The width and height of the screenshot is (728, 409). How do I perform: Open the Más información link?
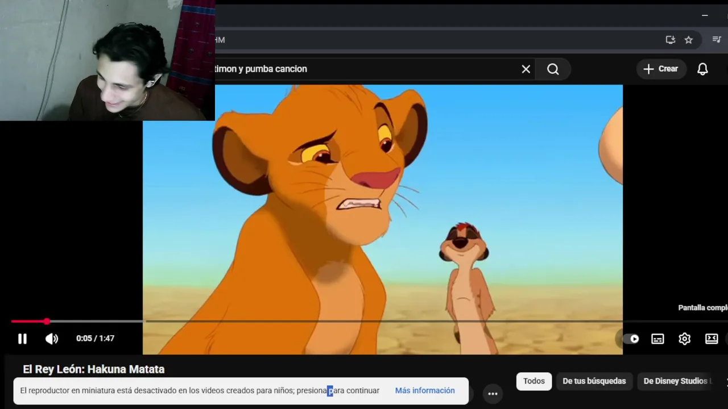(x=425, y=391)
